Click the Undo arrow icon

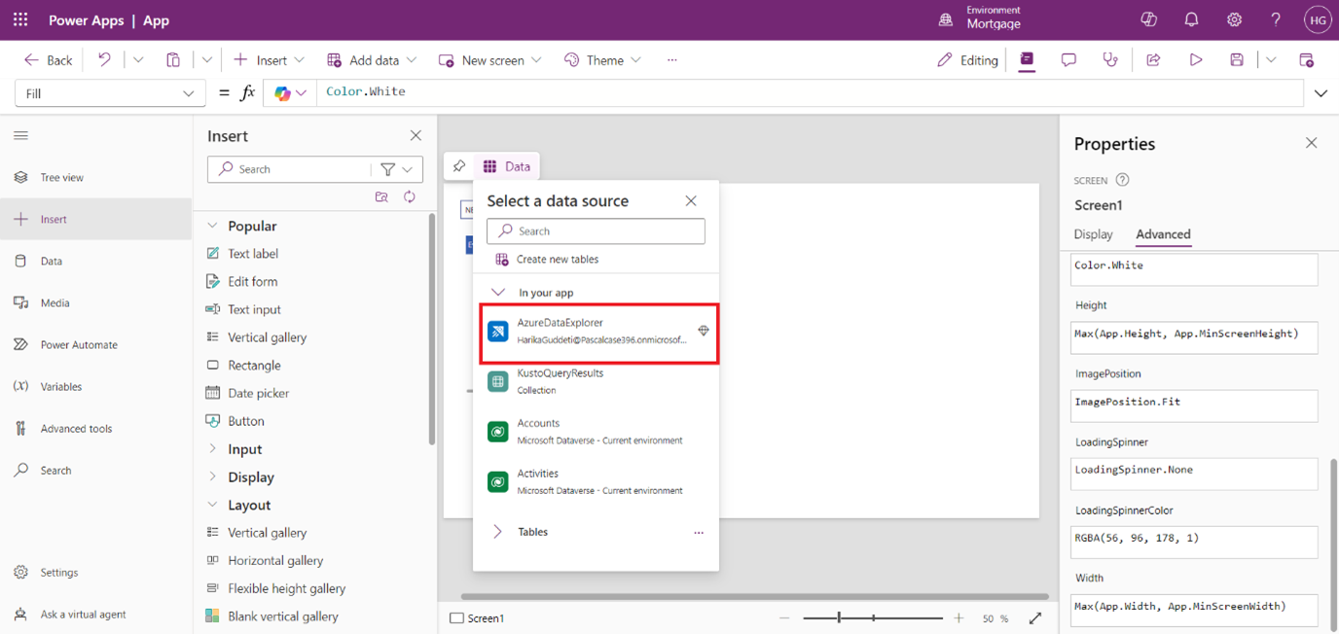(104, 60)
